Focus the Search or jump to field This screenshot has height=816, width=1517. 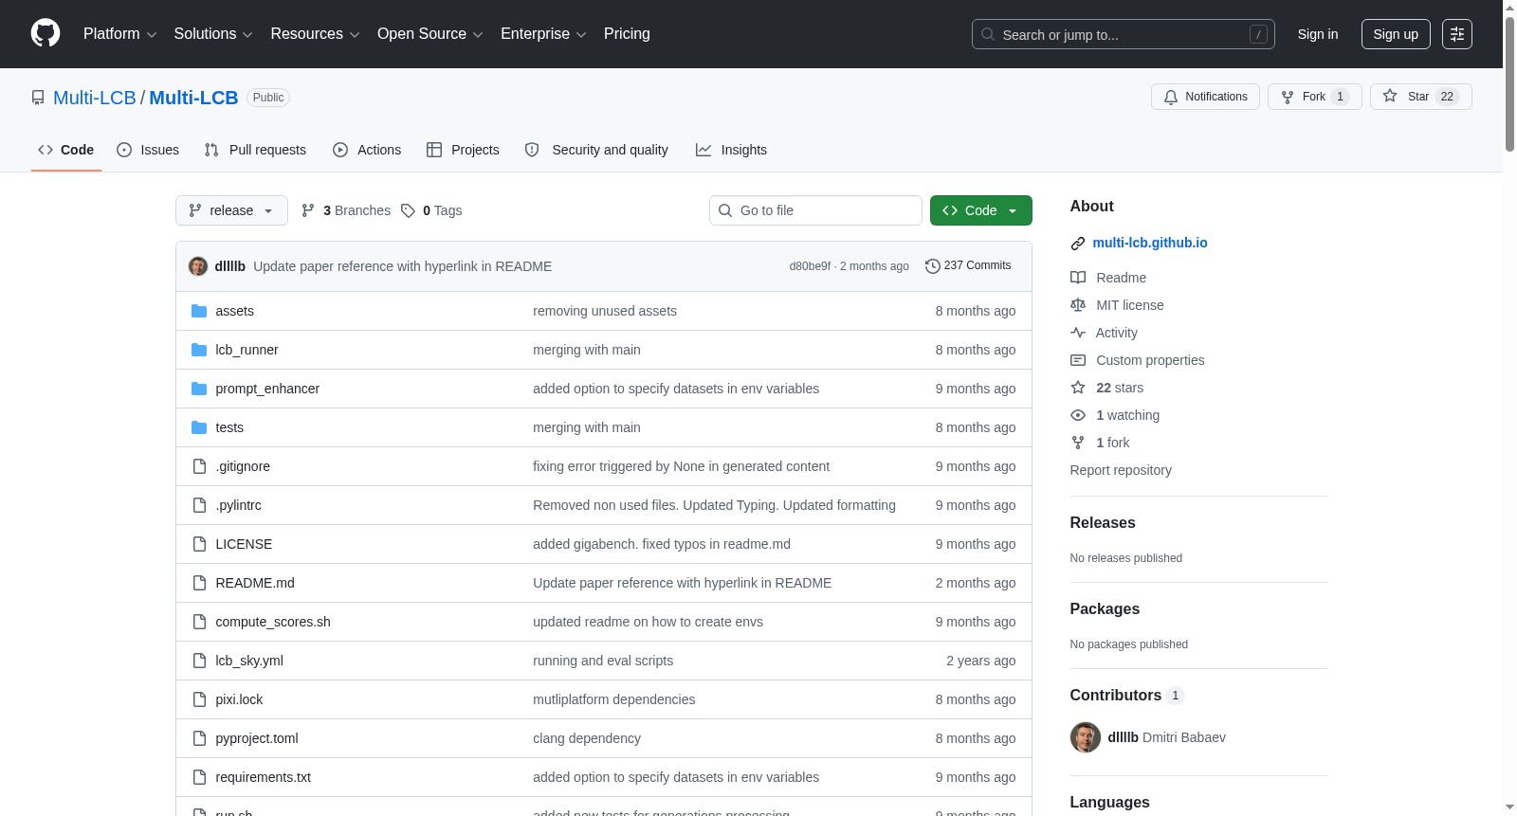point(1124,34)
